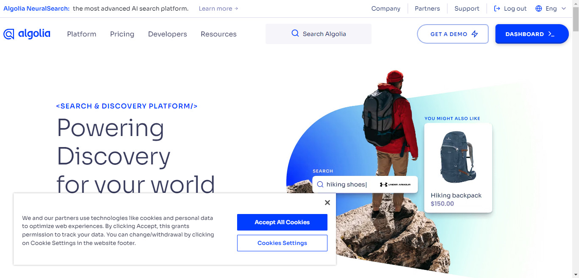
Task: Click the Hiking backpack product image
Action: (x=458, y=157)
